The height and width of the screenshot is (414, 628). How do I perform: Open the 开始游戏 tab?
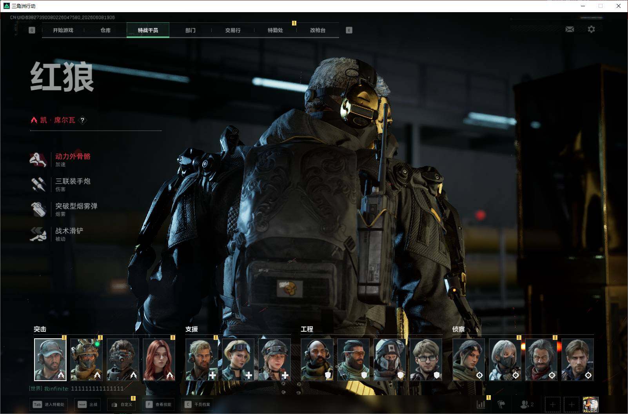click(x=63, y=30)
